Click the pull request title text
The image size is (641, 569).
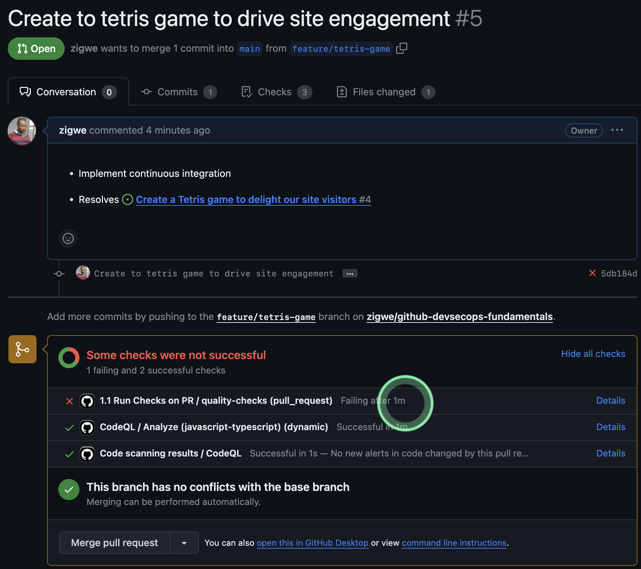point(229,18)
